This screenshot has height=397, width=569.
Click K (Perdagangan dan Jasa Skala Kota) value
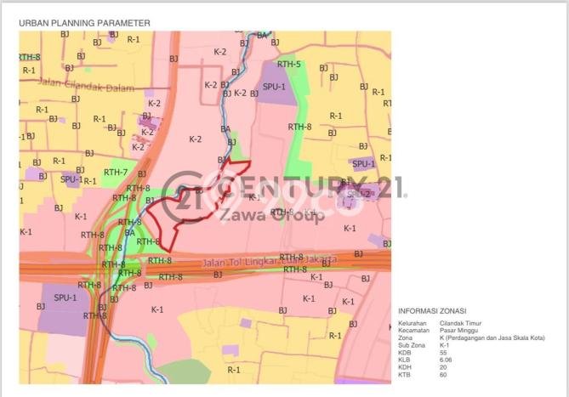(x=492, y=337)
